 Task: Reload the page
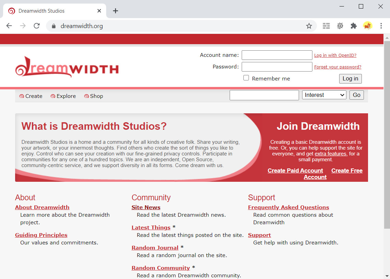point(37,26)
